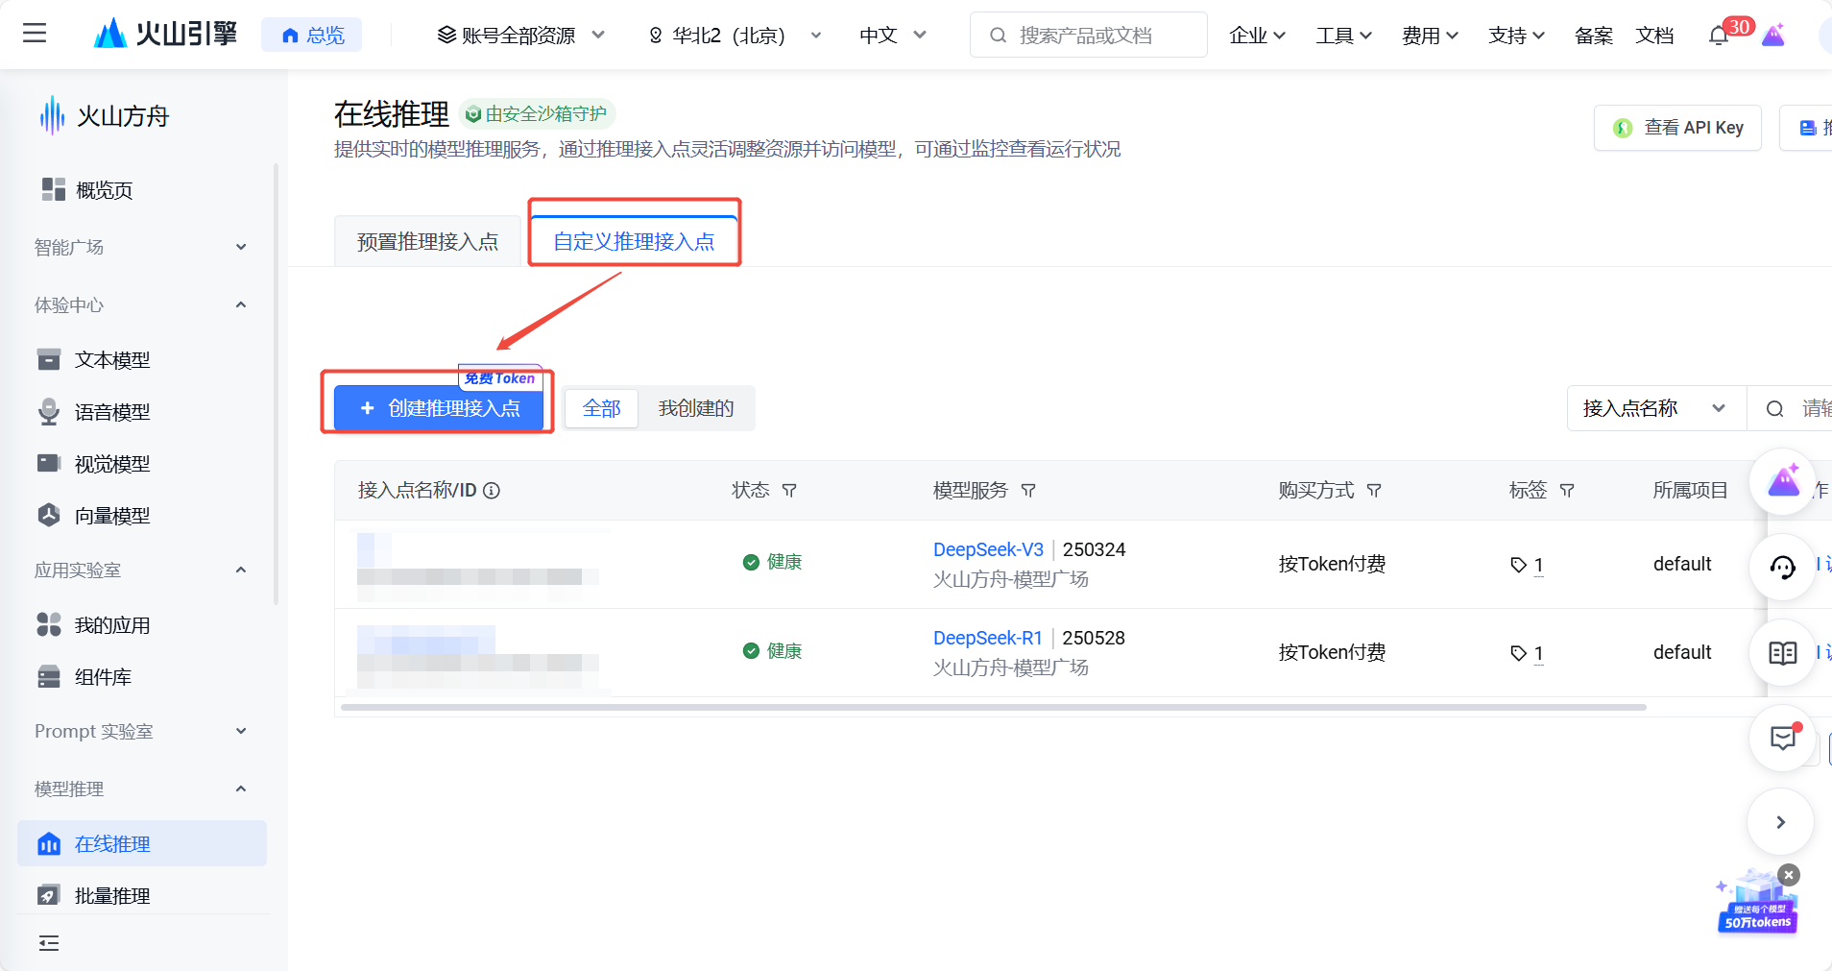Open the hamburger menu at top left

[x=35, y=34]
